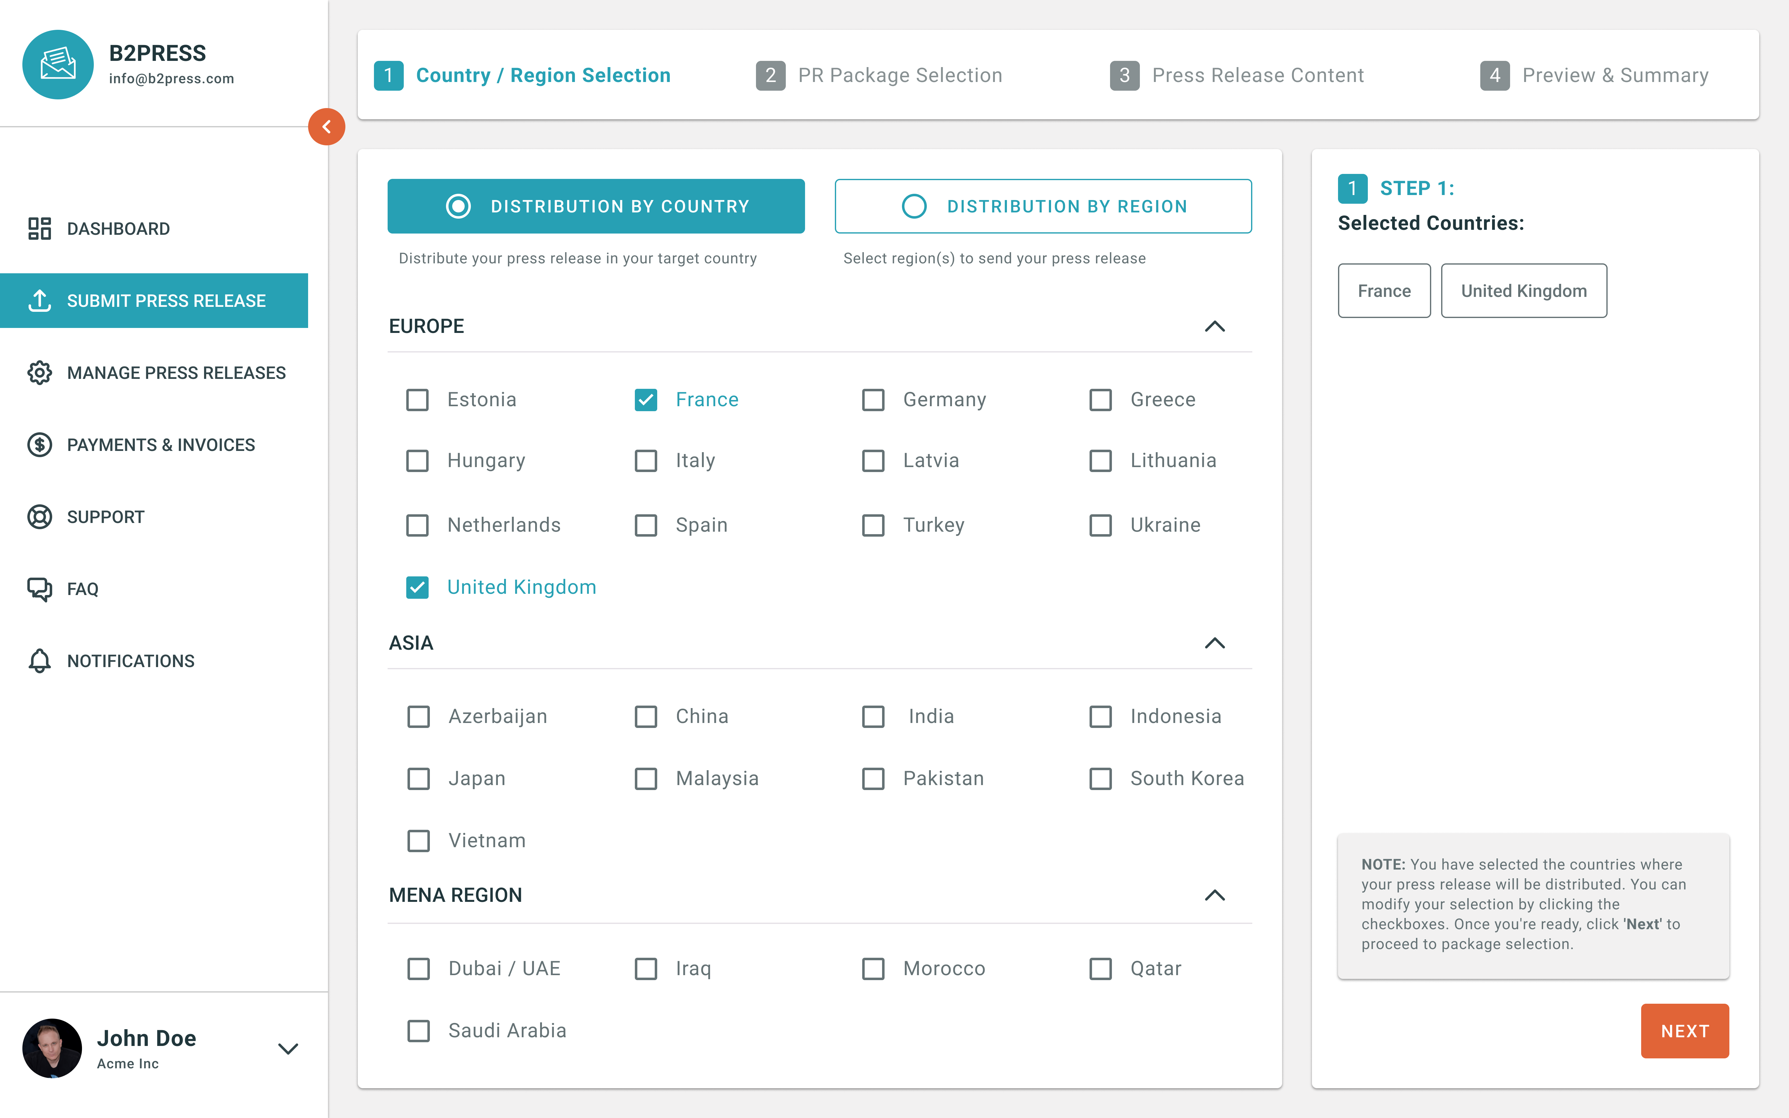The height and width of the screenshot is (1118, 1789).
Task: Collapse the Europe section chevron
Action: (1215, 326)
